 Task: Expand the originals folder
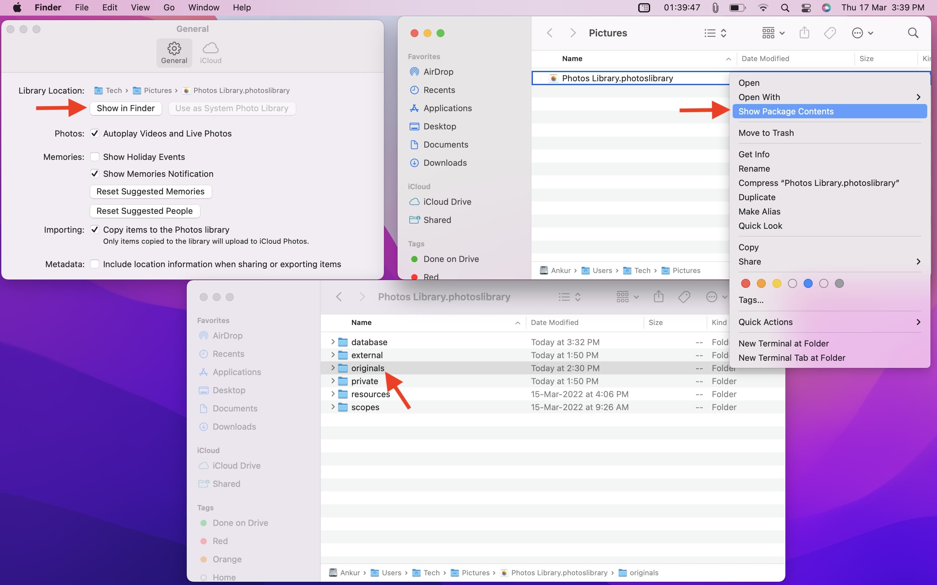[333, 368]
